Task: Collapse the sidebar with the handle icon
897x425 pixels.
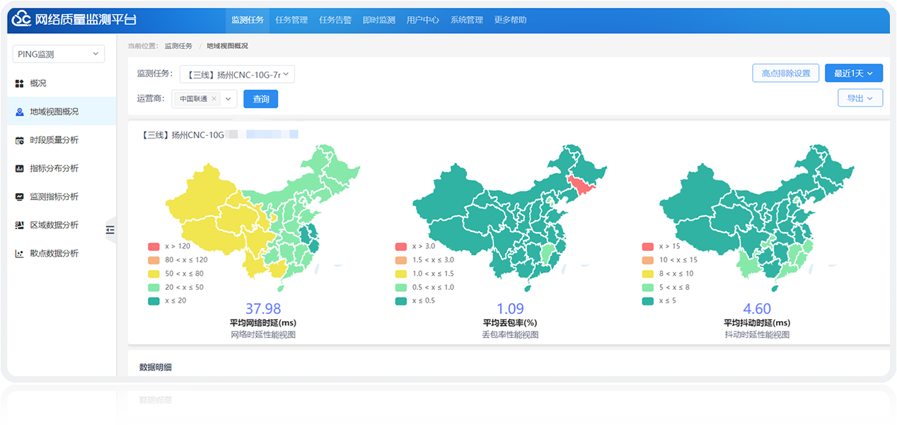Action: point(110,229)
